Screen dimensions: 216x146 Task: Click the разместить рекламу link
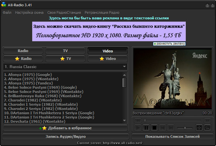[169, 44]
